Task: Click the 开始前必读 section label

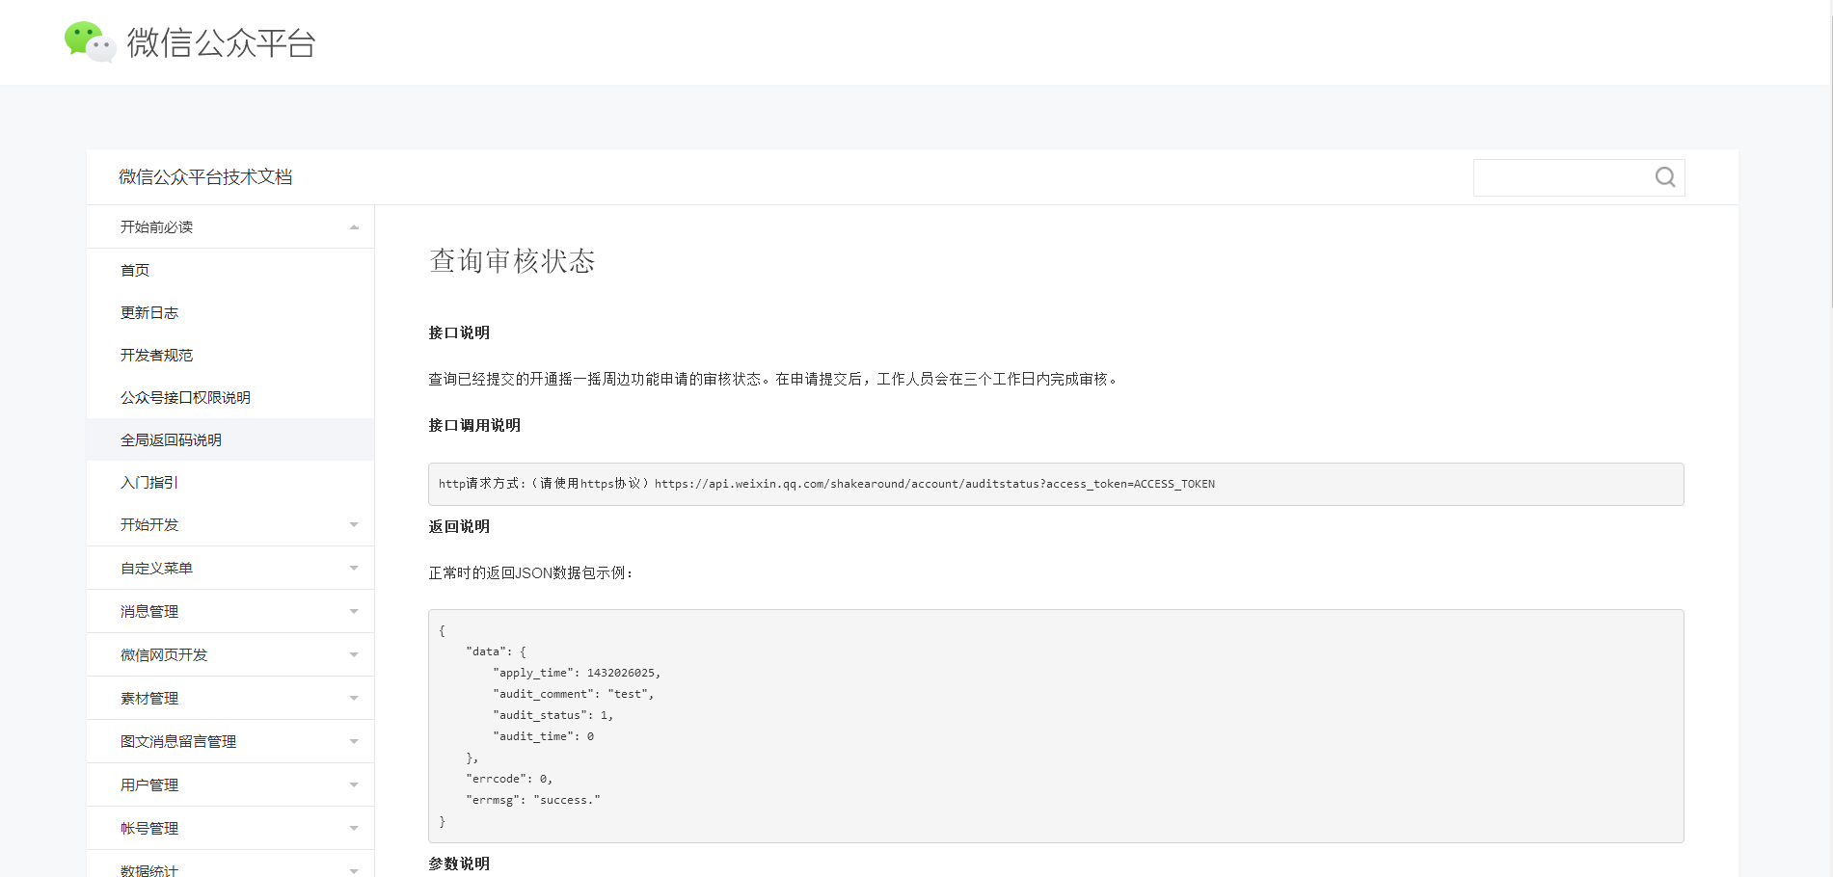Action: 156,227
